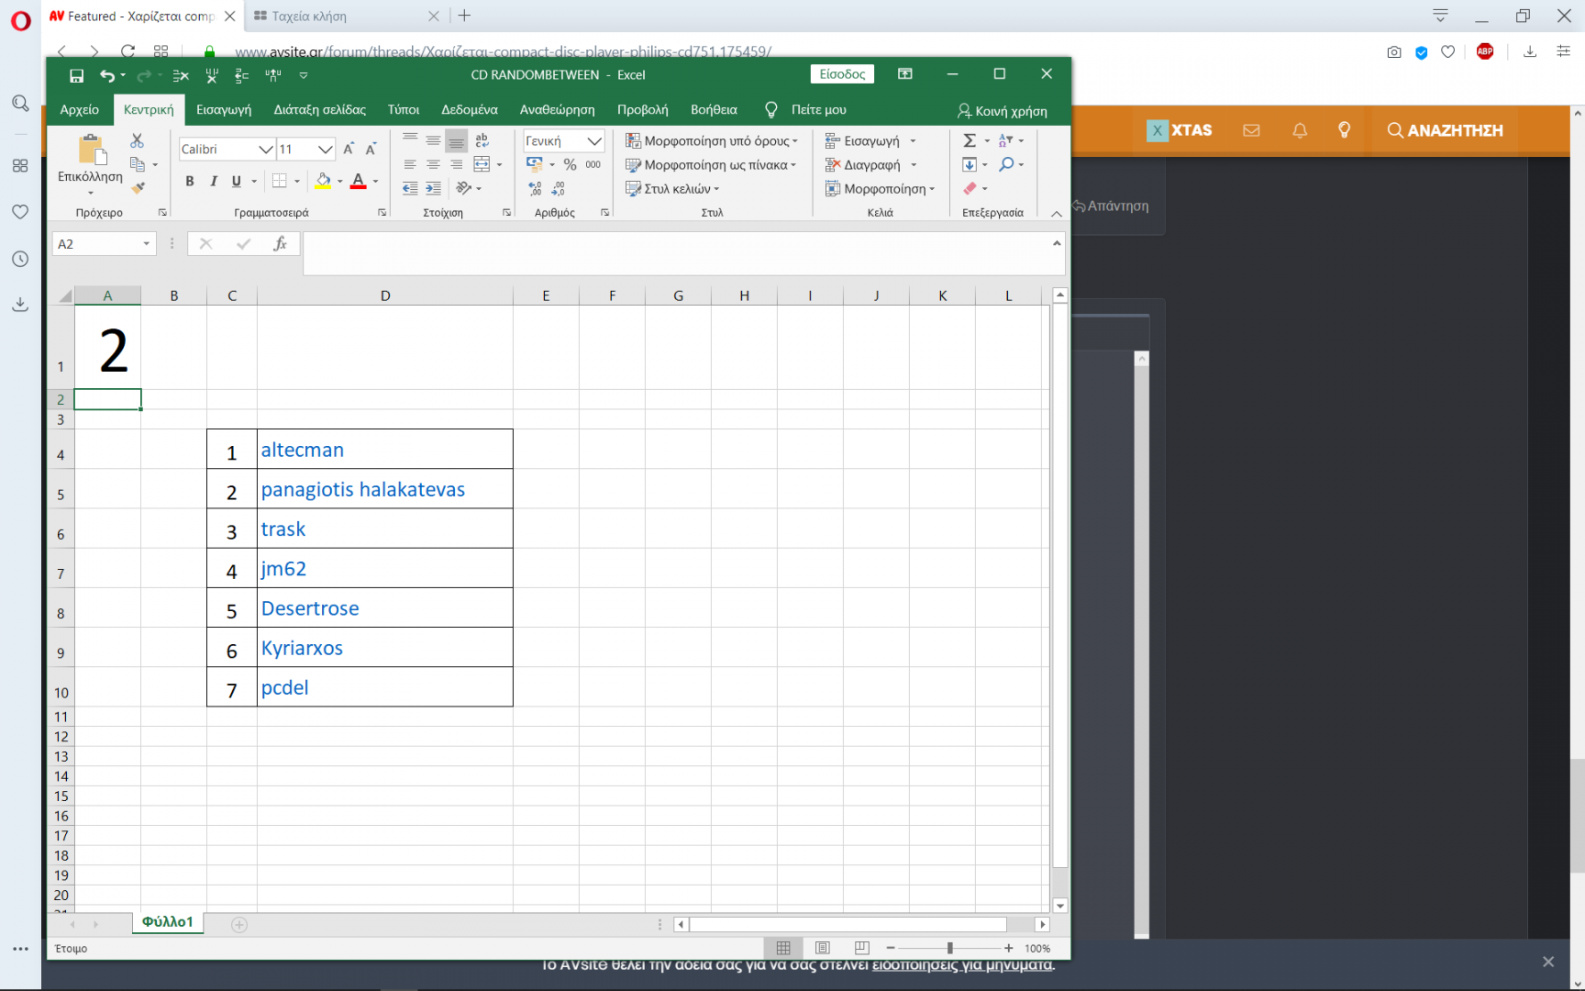Click the Κοινή χρήση share button

pyautogui.click(x=1002, y=111)
